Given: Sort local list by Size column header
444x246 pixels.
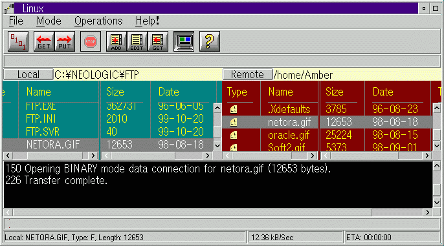Looking at the screenshot, I should point(115,92).
